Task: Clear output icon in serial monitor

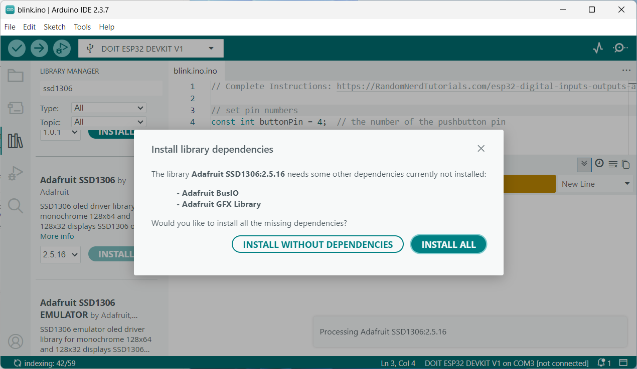Action: [x=612, y=164]
